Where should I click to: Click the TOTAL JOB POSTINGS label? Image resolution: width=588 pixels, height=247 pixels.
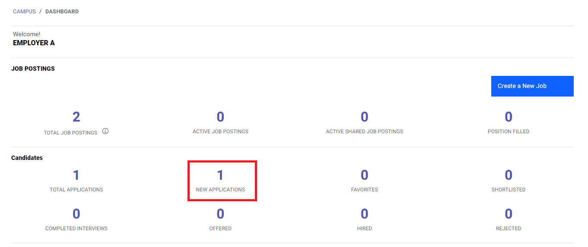pyautogui.click(x=70, y=133)
